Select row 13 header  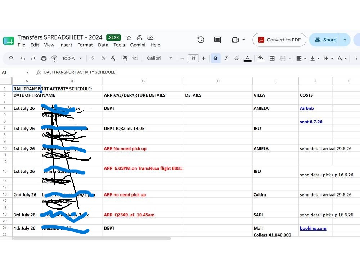click(5, 171)
